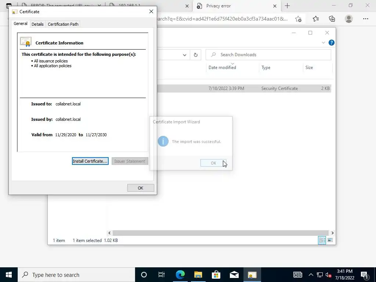Image resolution: width=376 pixels, height=282 pixels.
Task: Open the Favorites list icon in Edge
Action: pyautogui.click(x=315, y=19)
